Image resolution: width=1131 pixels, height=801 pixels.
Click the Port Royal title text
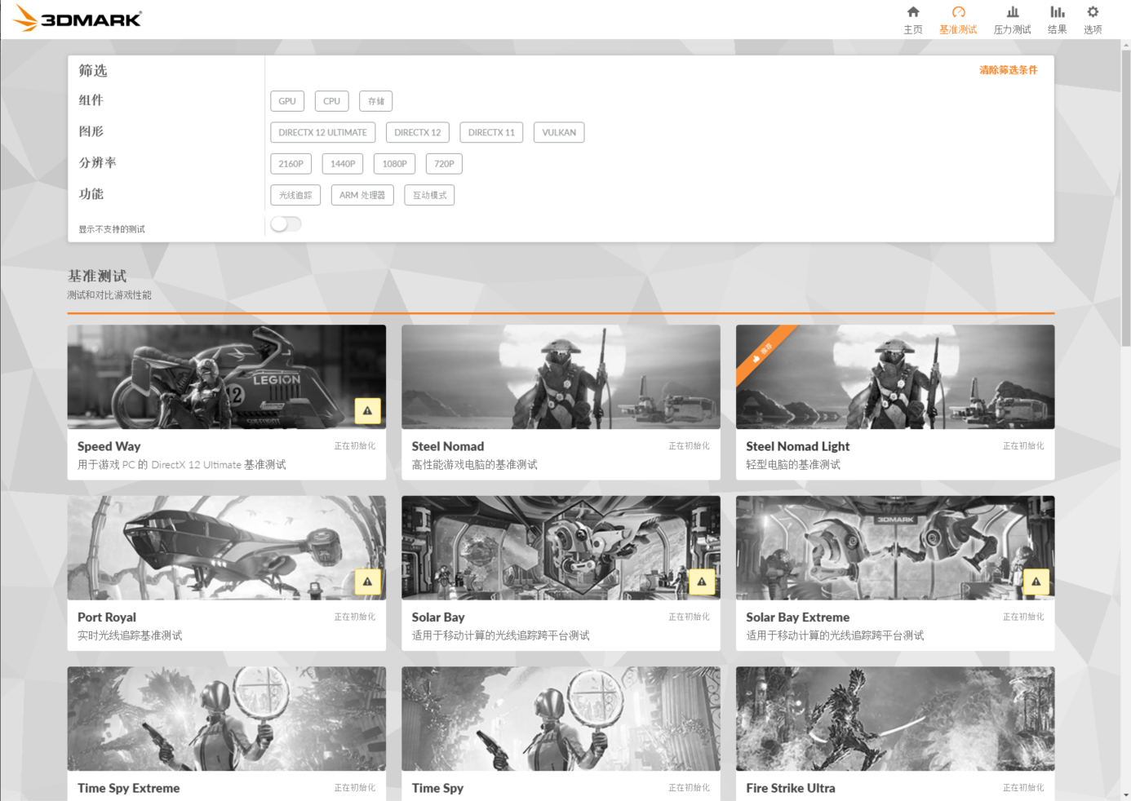pos(107,617)
